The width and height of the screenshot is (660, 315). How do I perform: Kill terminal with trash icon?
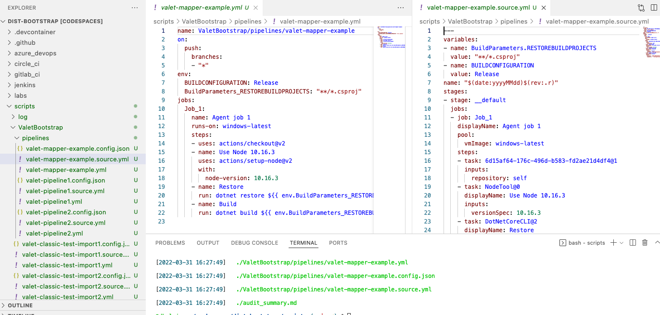point(645,243)
